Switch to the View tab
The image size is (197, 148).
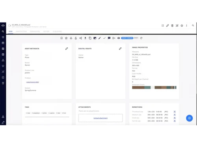click(x=11, y=31)
